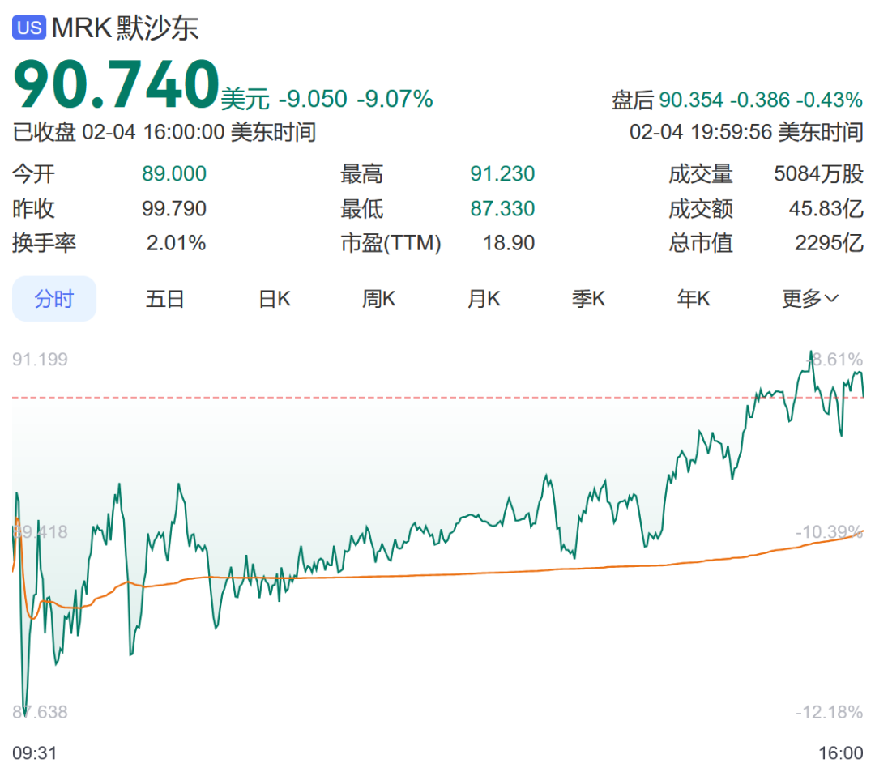Image resolution: width=875 pixels, height=776 pixels.
Task: Open the 日K daily candlestick view
Action: tap(274, 298)
